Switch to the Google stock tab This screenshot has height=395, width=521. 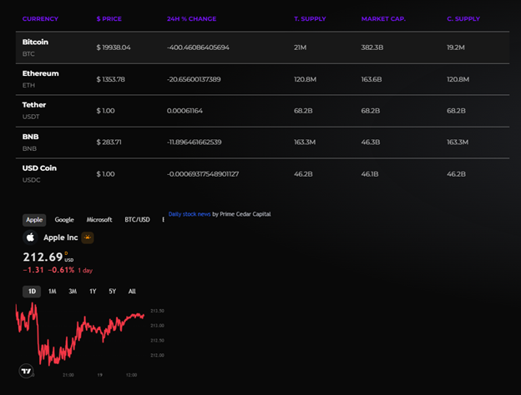coord(64,220)
